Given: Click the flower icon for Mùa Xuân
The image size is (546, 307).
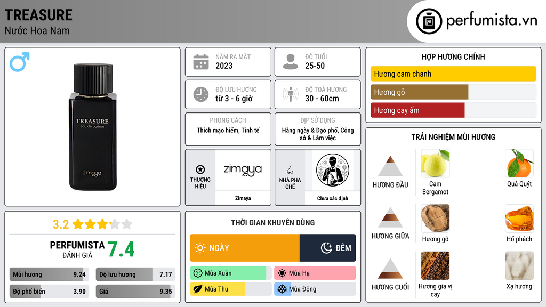Looking at the screenshot, I should pos(198,273).
